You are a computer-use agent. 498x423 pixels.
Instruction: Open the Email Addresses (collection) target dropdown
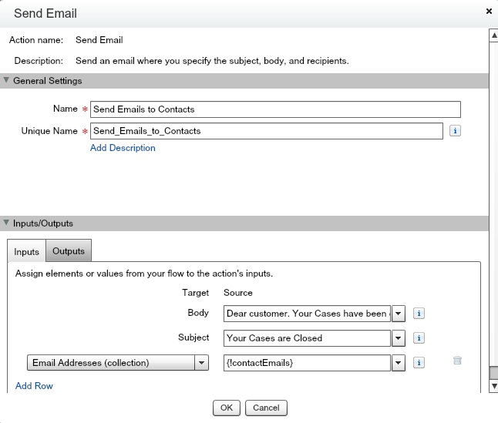click(201, 363)
